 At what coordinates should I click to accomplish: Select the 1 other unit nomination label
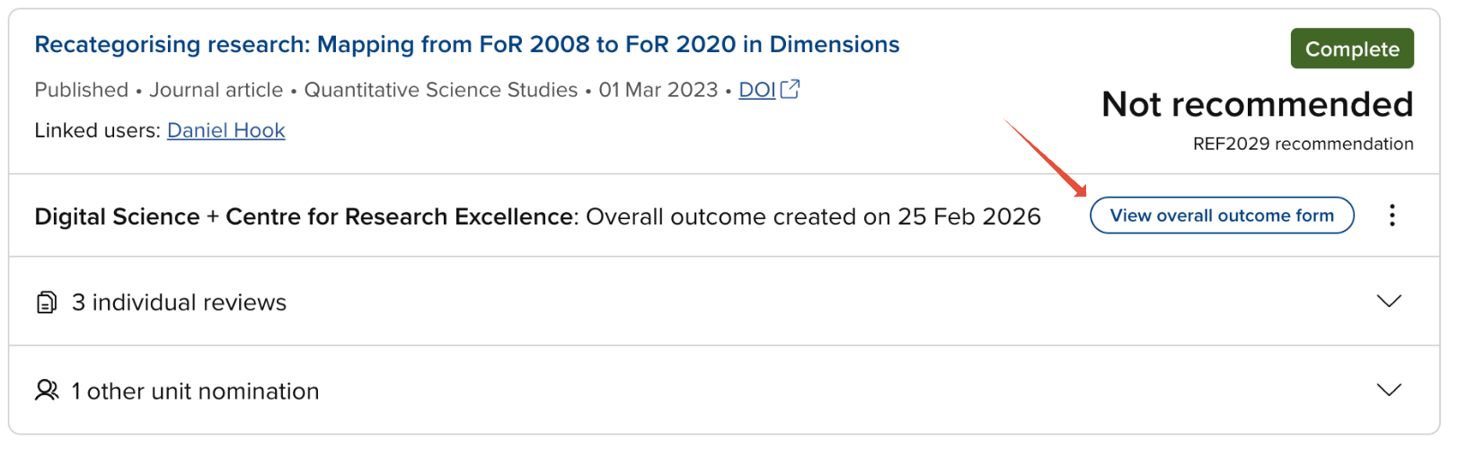click(x=195, y=392)
